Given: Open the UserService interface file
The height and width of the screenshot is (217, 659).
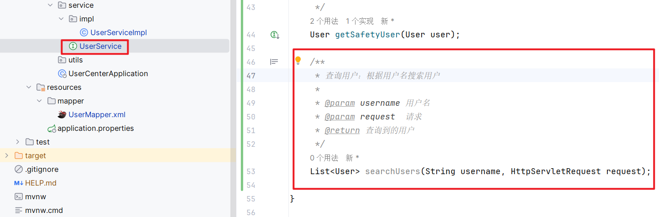Looking at the screenshot, I should point(100,46).
